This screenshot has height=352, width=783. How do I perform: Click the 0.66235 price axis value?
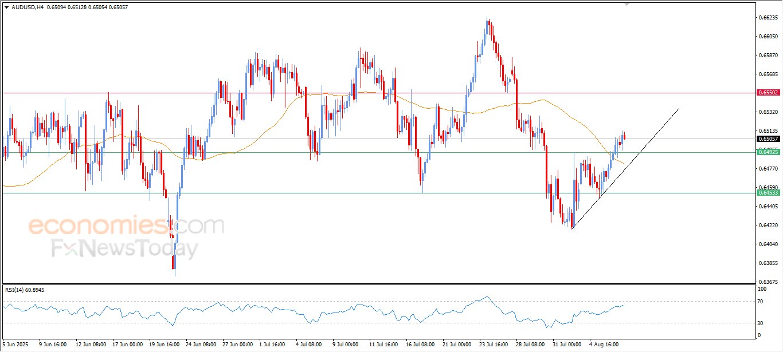pos(768,17)
